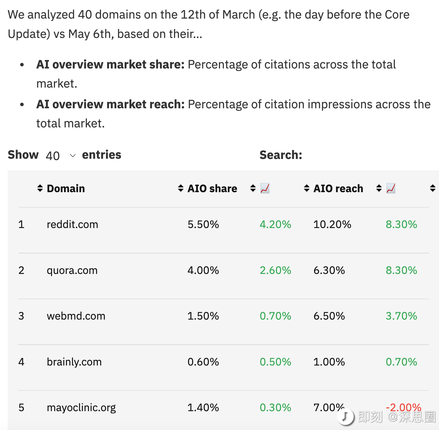439x430 pixels.
Task: Click AIO reach trend chart icon
Action: click(x=391, y=188)
